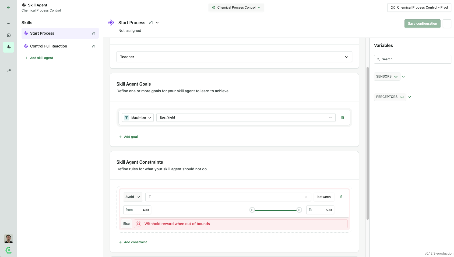
Task: Click Add constraint
Action: 133,242
